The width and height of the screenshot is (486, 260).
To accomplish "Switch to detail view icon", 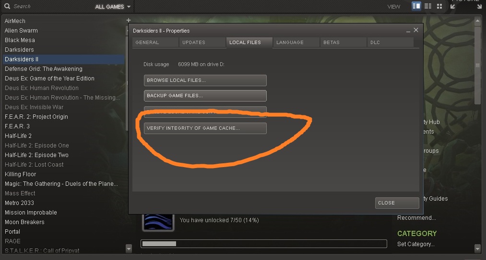I will [x=416, y=6].
